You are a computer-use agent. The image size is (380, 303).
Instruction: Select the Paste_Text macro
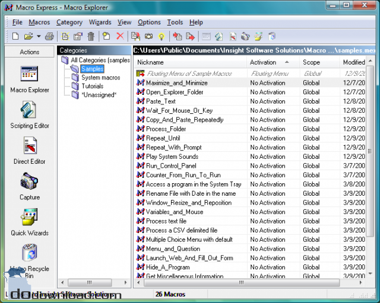click(x=250, y=101)
